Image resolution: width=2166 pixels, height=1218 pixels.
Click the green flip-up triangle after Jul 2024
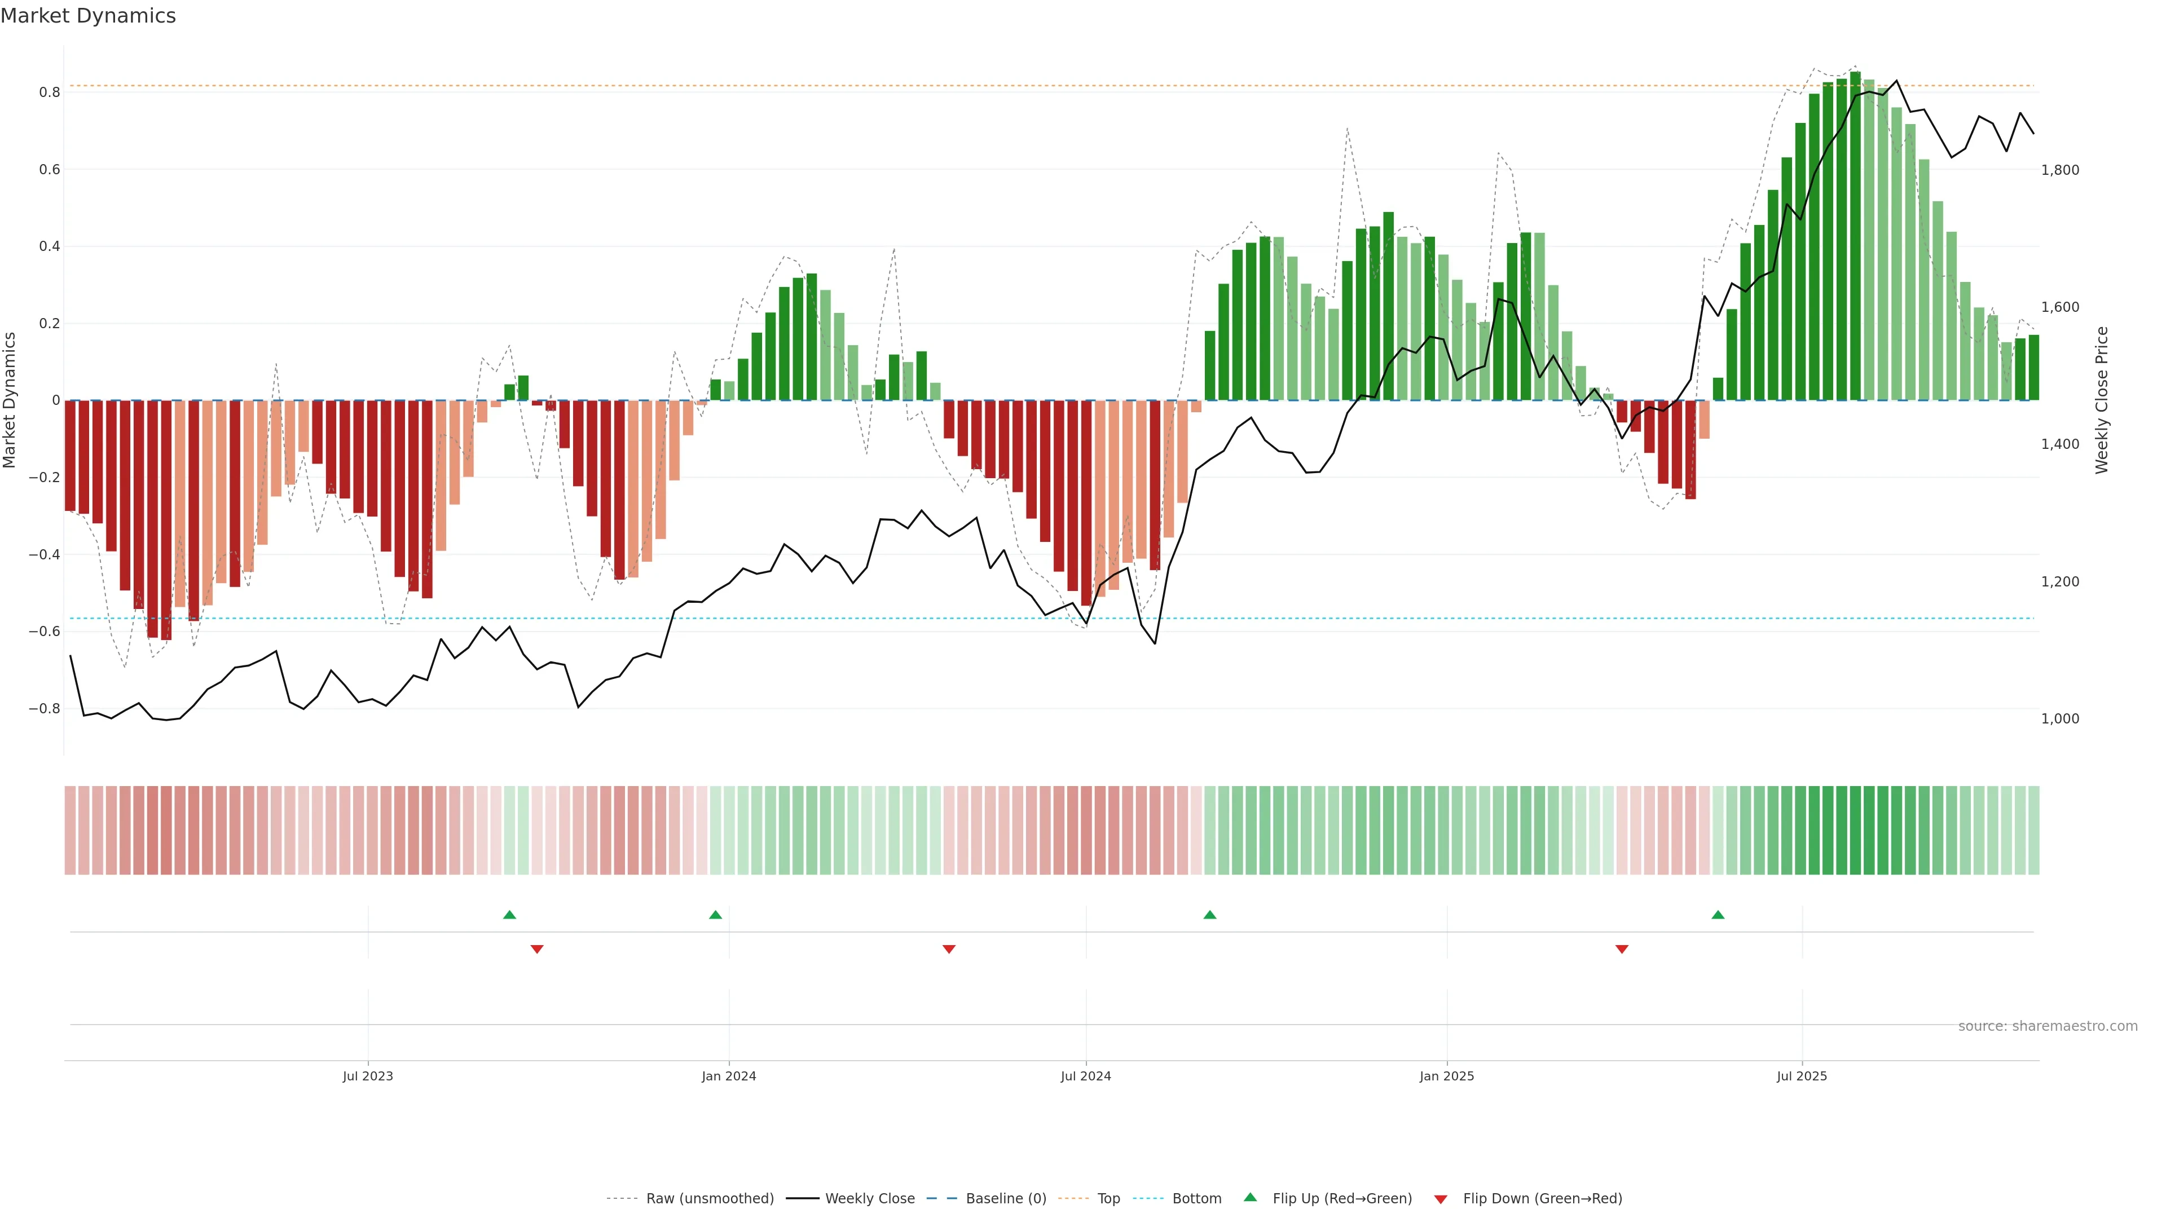click(1209, 915)
